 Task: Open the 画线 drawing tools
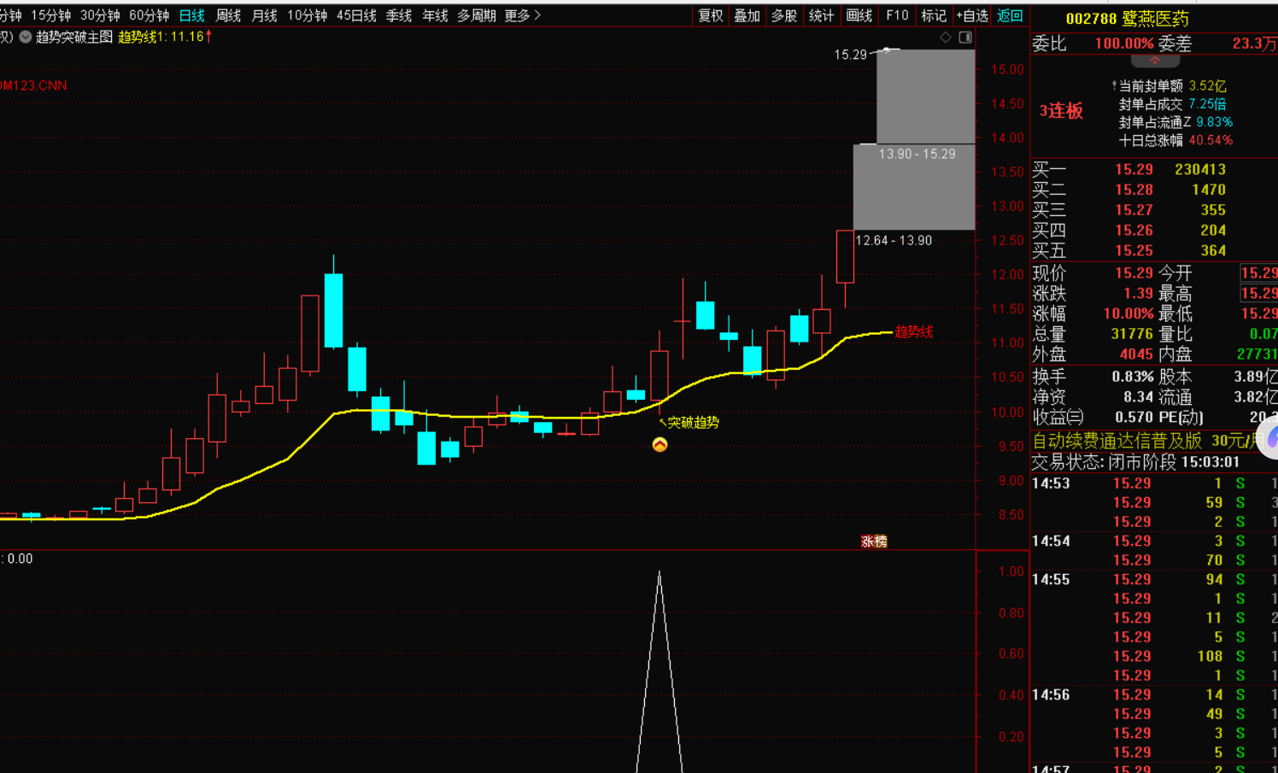[x=859, y=15]
